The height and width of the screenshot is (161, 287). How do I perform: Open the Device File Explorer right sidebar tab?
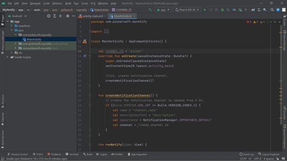285,136
